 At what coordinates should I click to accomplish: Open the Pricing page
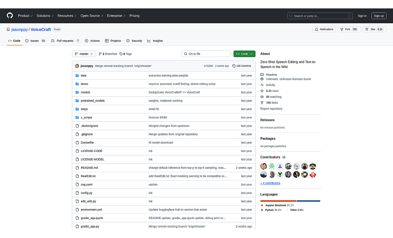pos(135,16)
